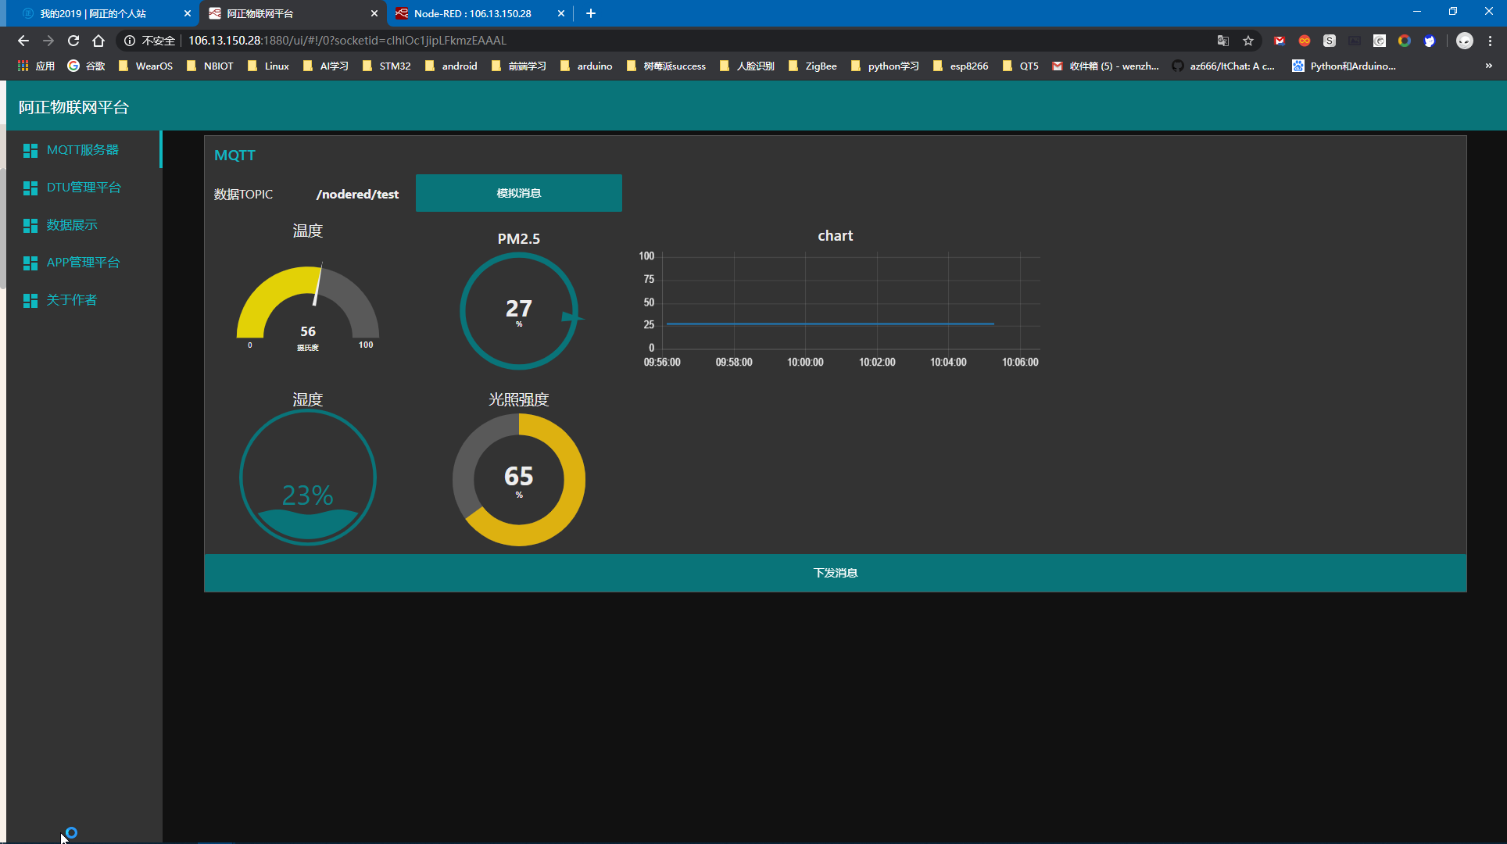Open the Chrome three-dot menu
The image size is (1507, 844).
coord(1491,41)
